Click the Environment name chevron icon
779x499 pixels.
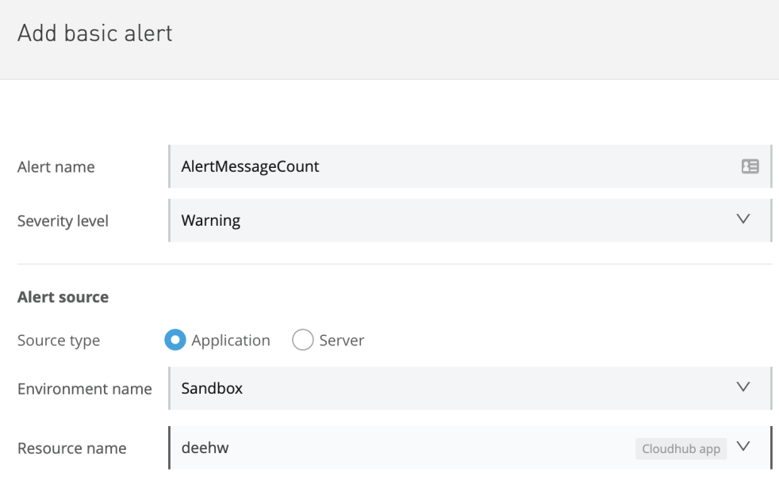click(743, 387)
